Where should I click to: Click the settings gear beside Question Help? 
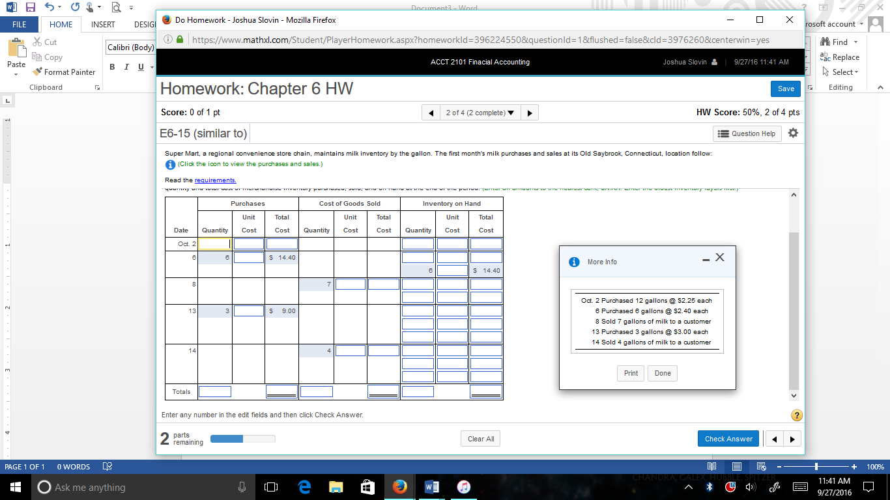click(x=793, y=133)
